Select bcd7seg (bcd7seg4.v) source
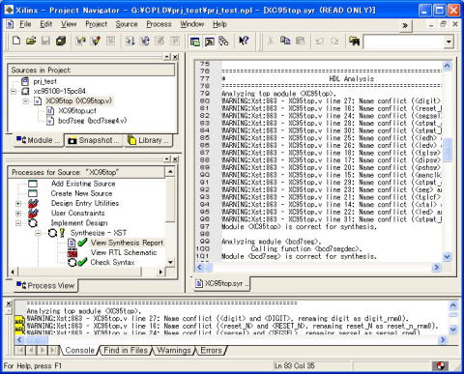Screen dimensions: 464x374 tap(93, 121)
